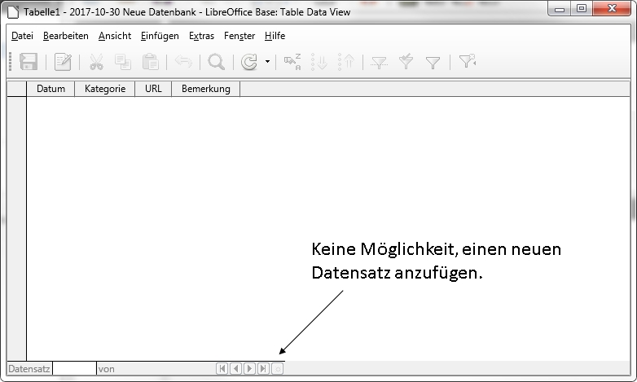
Task: Click the Cut scissors icon
Action: (96, 62)
